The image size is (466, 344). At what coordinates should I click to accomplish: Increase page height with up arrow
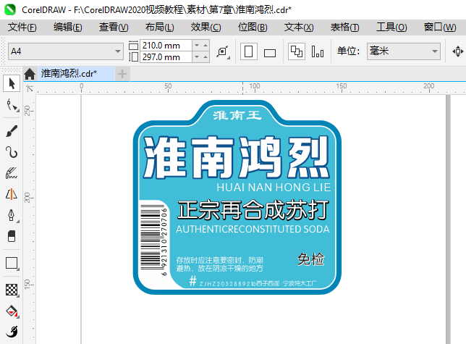coord(206,56)
